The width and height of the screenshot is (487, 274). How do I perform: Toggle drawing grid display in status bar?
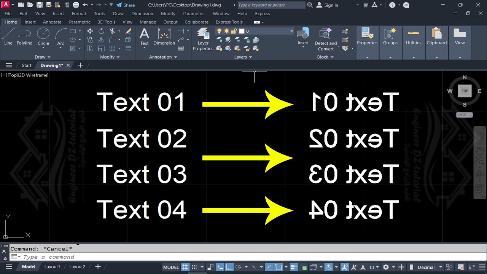click(185, 267)
